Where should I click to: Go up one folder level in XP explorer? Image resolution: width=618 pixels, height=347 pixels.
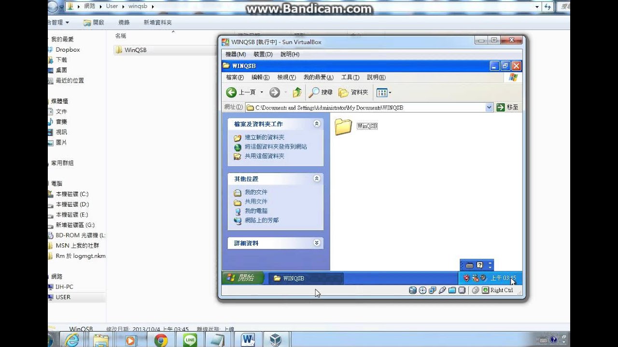297,92
